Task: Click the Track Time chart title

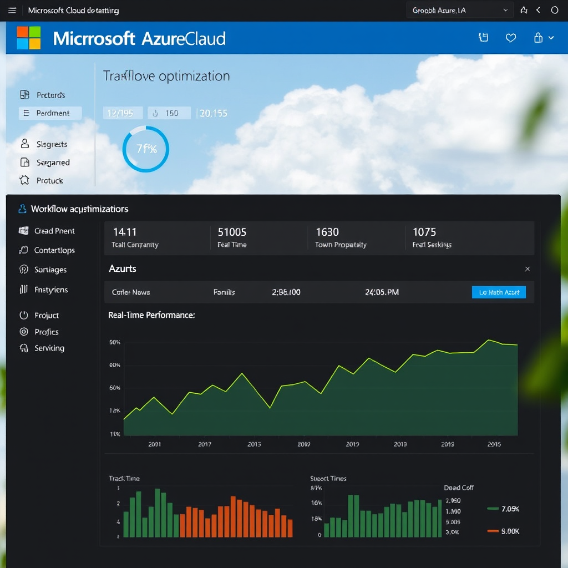Action: (124, 479)
